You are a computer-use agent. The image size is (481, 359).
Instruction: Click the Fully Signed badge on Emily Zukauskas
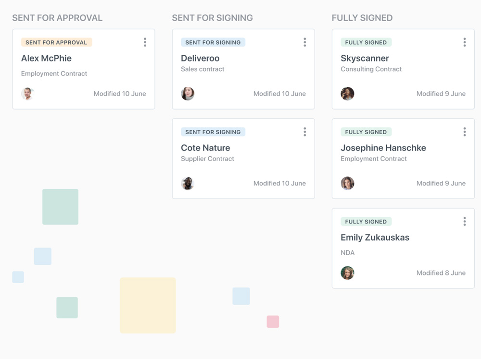[366, 222]
